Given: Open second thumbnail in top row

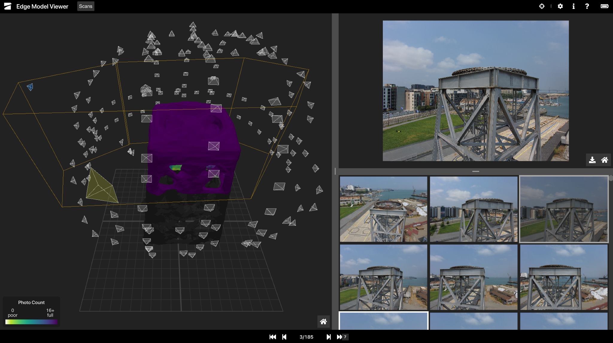Looking at the screenshot, I should (x=474, y=209).
